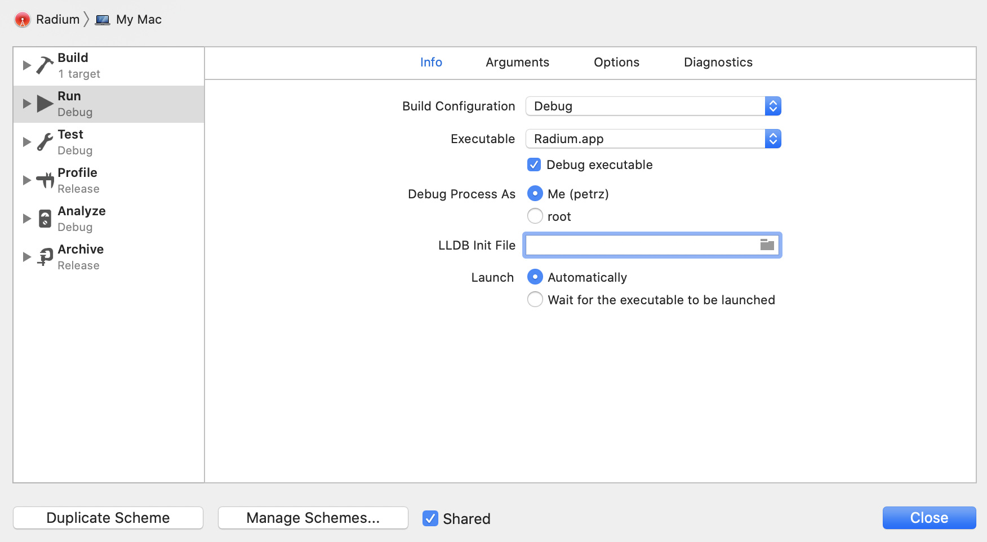The height and width of the screenshot is (542, 987).
Task: Click the Archive icon in sidebar
Action: [45, 257]
